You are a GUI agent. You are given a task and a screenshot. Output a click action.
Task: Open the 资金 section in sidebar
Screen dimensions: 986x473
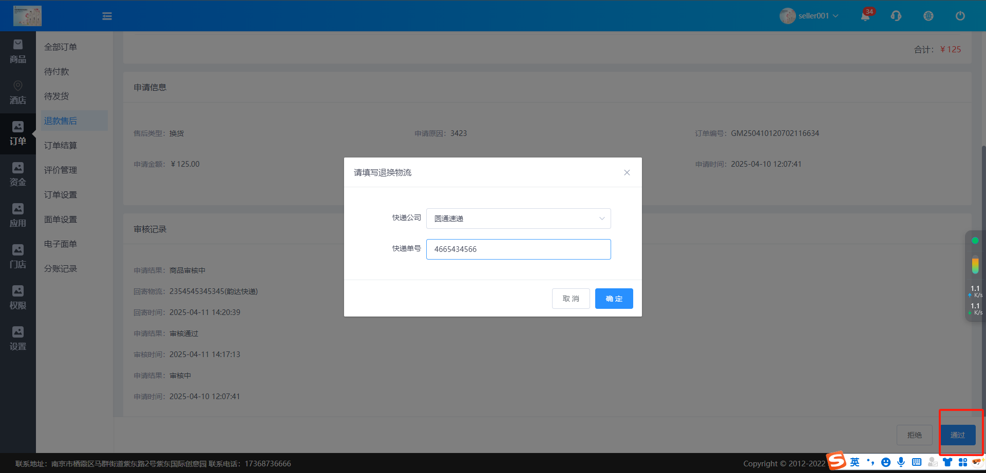coord(18,175)
